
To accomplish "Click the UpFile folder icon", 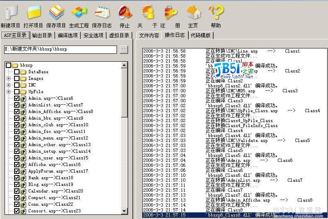I will 23,91.
